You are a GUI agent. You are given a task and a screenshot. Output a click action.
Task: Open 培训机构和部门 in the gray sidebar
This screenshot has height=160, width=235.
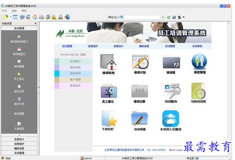19,39
